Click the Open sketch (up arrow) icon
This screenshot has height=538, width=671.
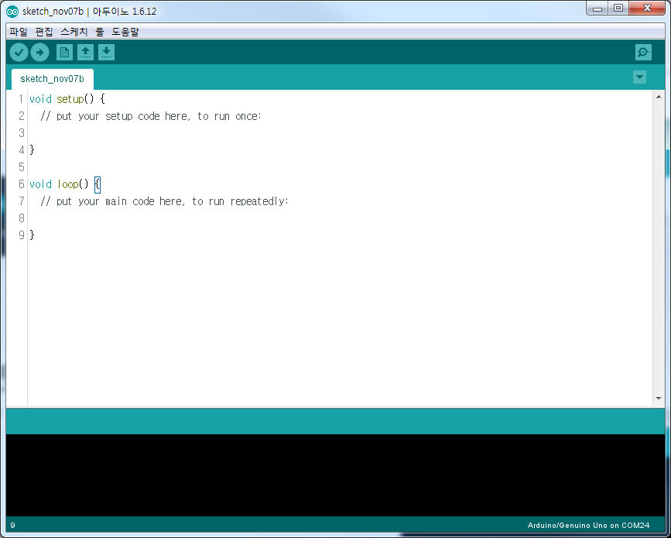tap(85, 52)
